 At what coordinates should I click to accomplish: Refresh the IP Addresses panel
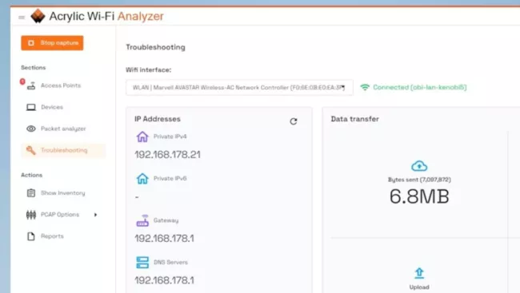pos(294,121)
